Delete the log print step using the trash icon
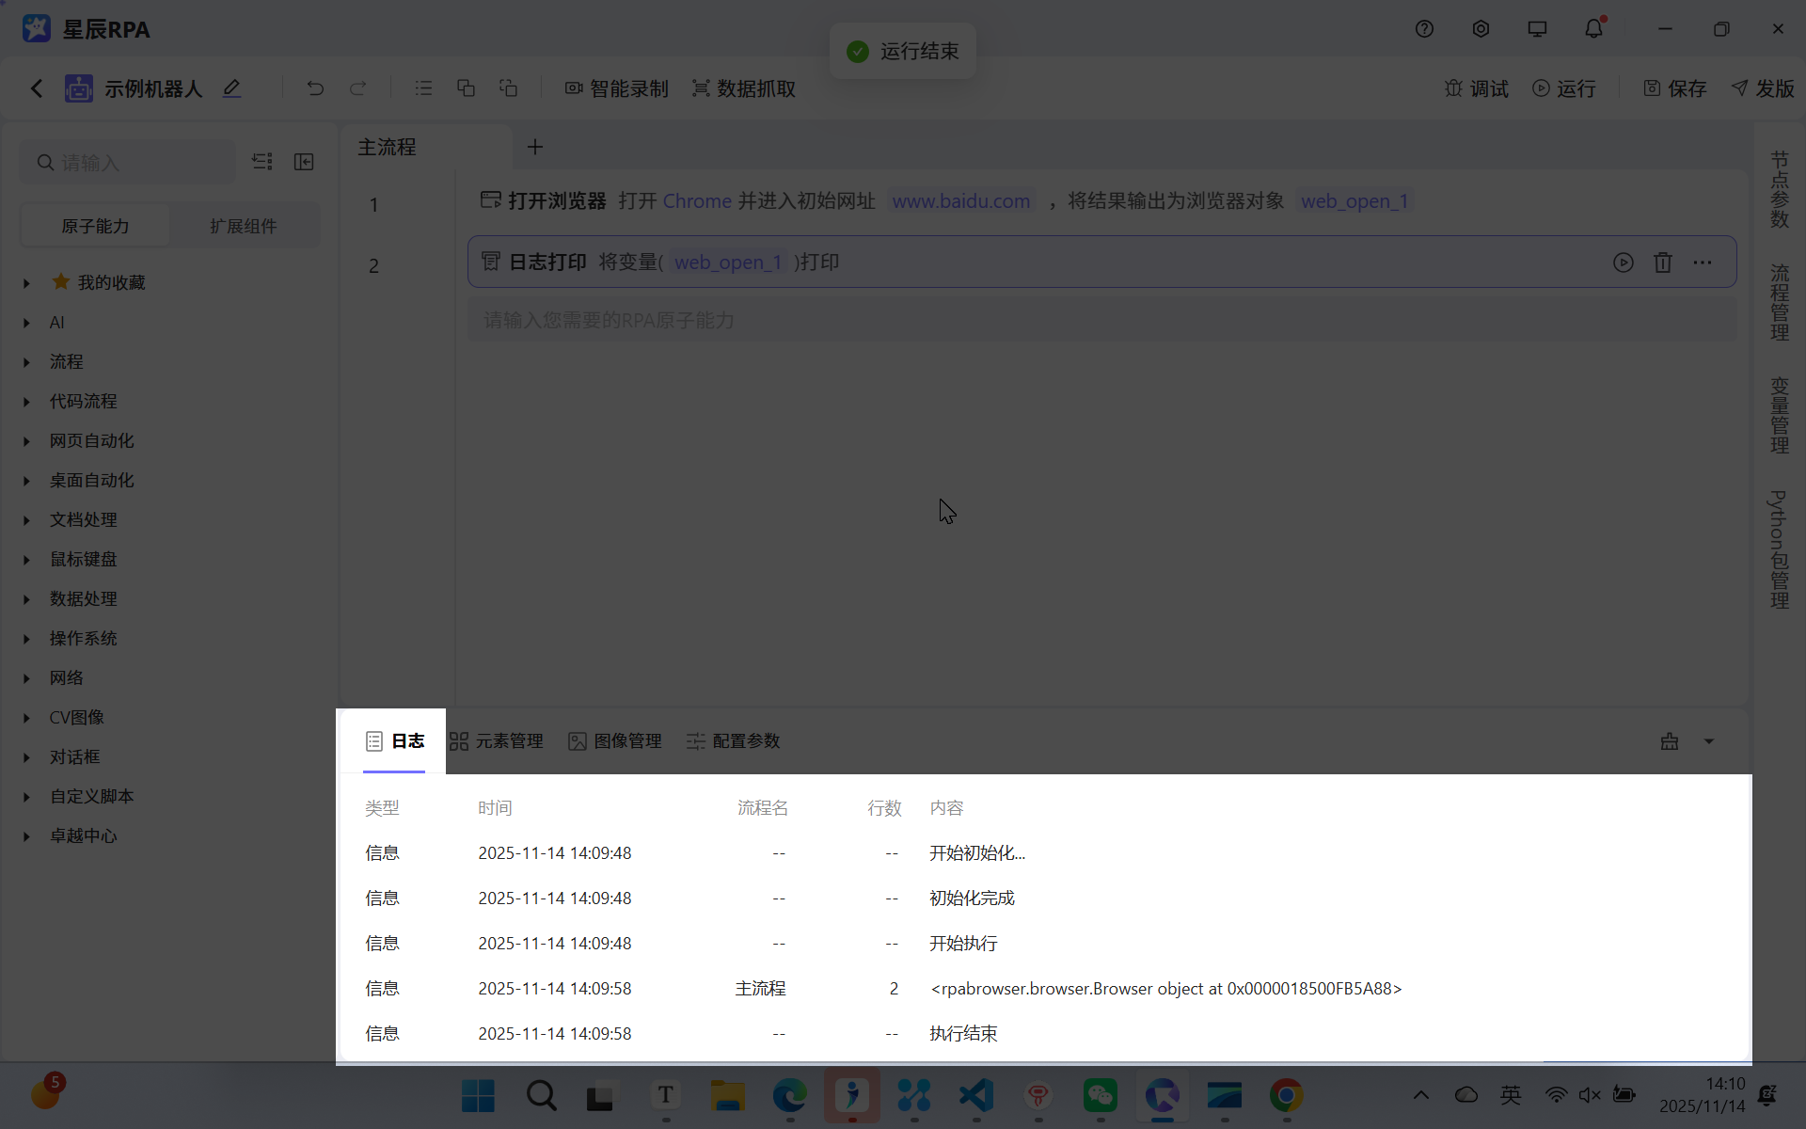 pos(1662,262)
